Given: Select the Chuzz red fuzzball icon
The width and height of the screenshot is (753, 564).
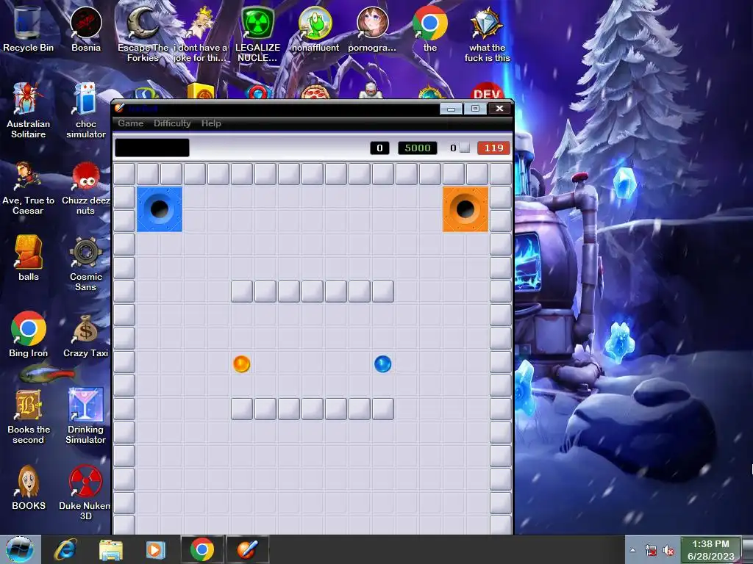Looking at the screenshot, I should tap(85, 187).
